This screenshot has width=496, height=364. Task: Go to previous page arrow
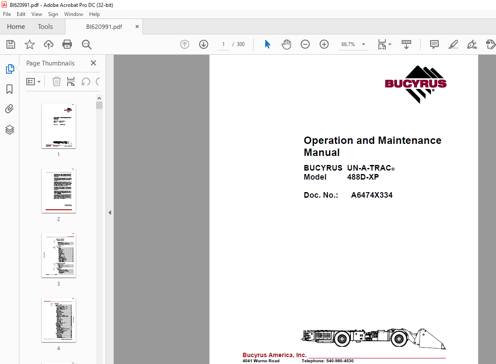185,44
